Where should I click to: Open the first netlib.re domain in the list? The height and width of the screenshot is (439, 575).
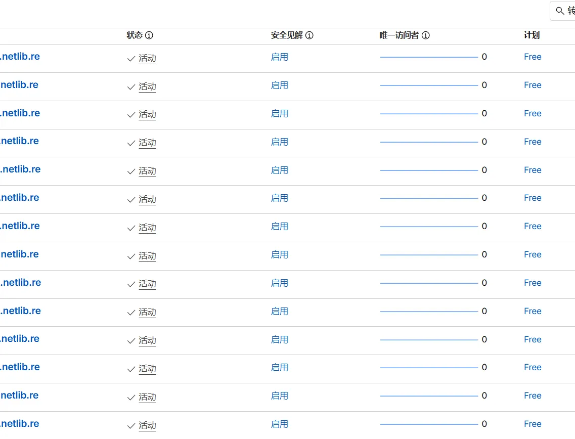click(20, 57)
